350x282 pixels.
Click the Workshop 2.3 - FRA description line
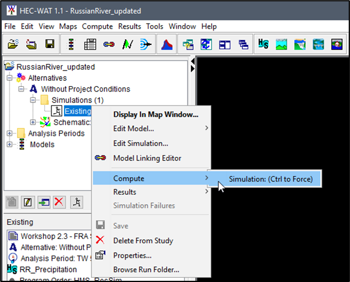point(56,236)
